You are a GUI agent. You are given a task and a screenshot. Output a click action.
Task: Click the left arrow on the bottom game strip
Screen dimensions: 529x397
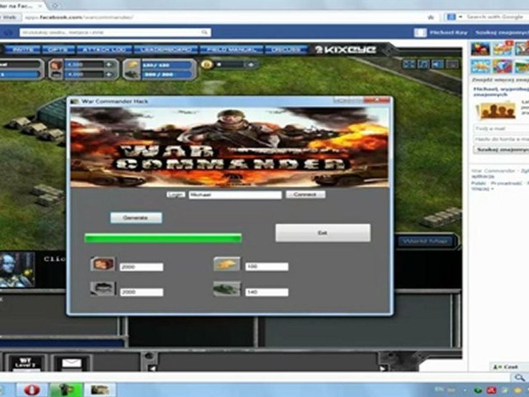click(152, 368)
